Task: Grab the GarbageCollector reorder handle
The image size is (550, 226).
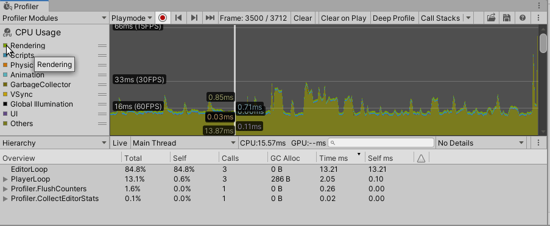Action: click(x=102, y=85)
